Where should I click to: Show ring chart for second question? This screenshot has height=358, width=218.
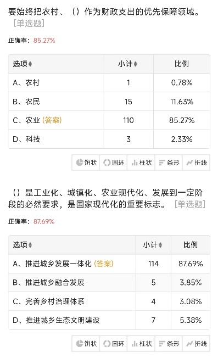tap(114, 344)
